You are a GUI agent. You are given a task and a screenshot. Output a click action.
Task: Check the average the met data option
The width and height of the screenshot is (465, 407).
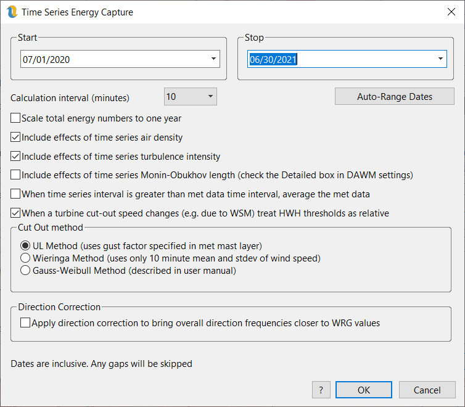coord(16,194)
